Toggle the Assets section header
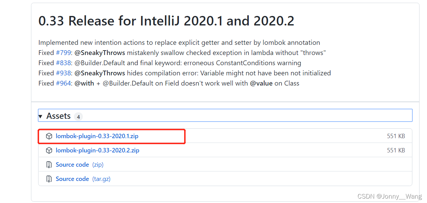Viewport: 427px width, 203px height. click(x=58, y=116)
